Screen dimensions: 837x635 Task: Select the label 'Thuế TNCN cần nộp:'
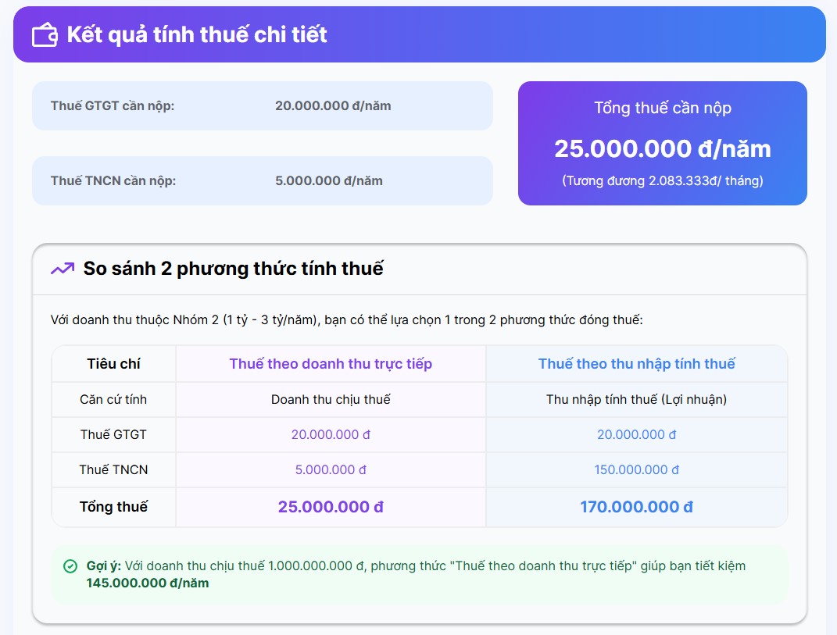tap(113, 181)
